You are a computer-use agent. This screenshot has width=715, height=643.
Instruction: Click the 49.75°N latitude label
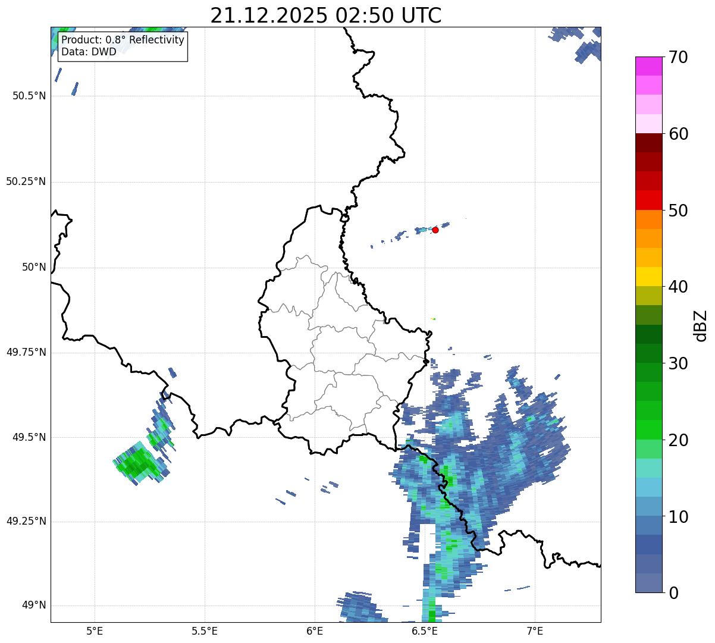(26, 352)
